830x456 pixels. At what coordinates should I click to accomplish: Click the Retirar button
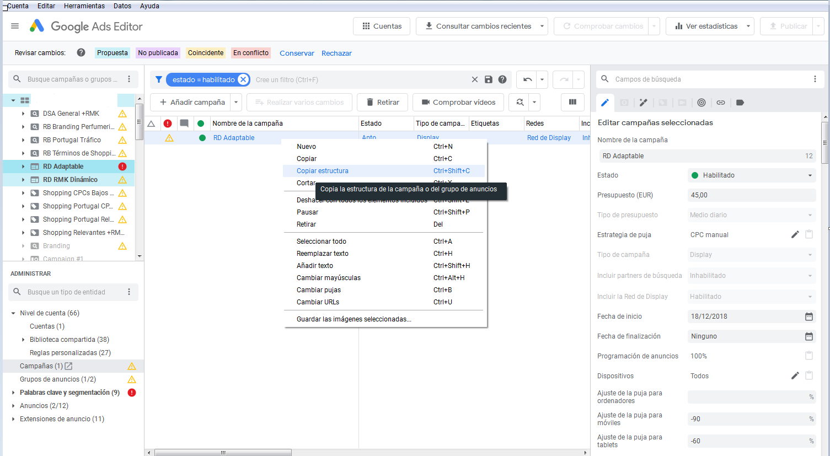(382, 102)
